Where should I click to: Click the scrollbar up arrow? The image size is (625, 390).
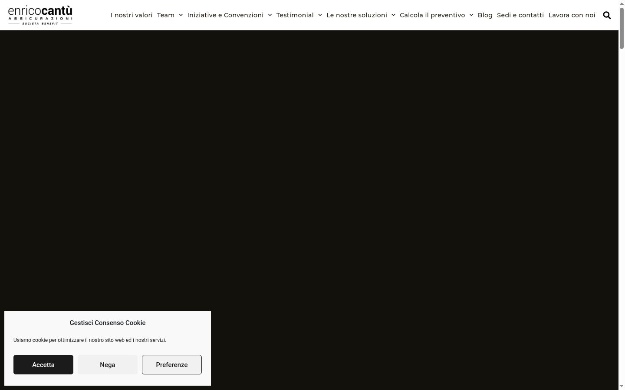coord(622,3)
